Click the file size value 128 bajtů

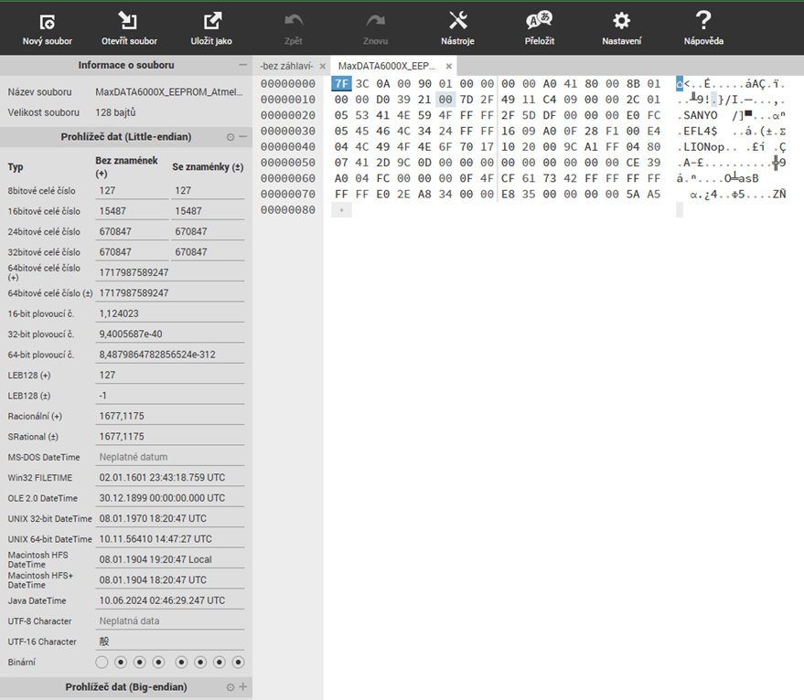pos(115,112)
